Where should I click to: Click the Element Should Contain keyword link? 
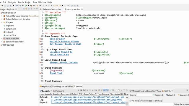click(64, 63)
